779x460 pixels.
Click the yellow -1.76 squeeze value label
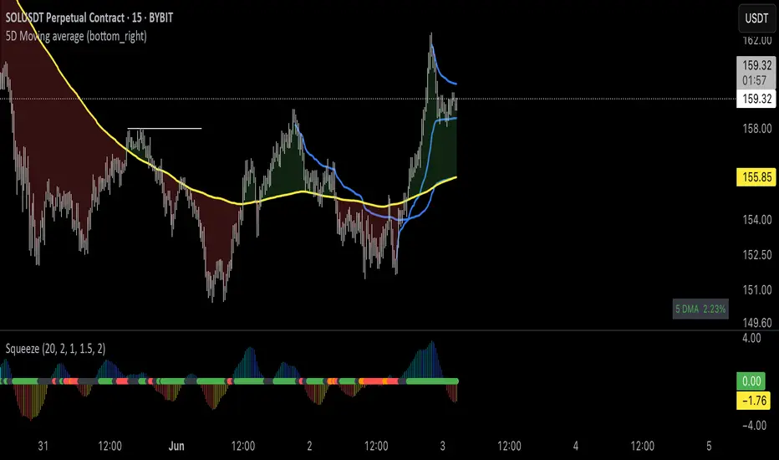coord(754,401)
